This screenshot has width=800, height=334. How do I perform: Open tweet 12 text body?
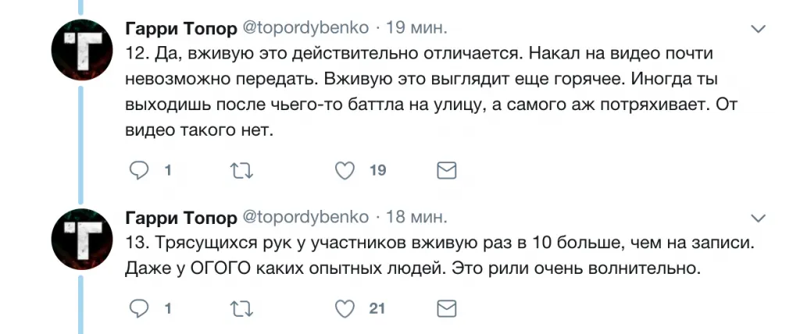pos(422,92)
